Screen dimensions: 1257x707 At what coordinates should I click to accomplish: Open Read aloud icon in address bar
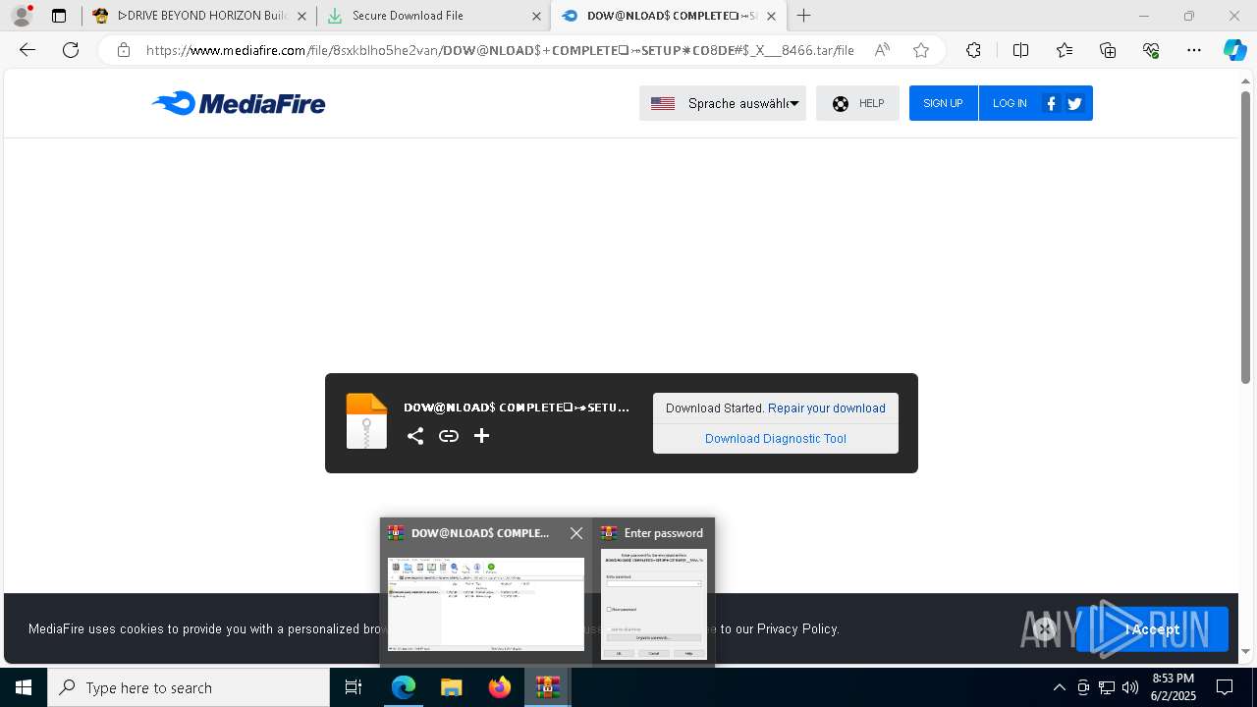click(882, 50)
